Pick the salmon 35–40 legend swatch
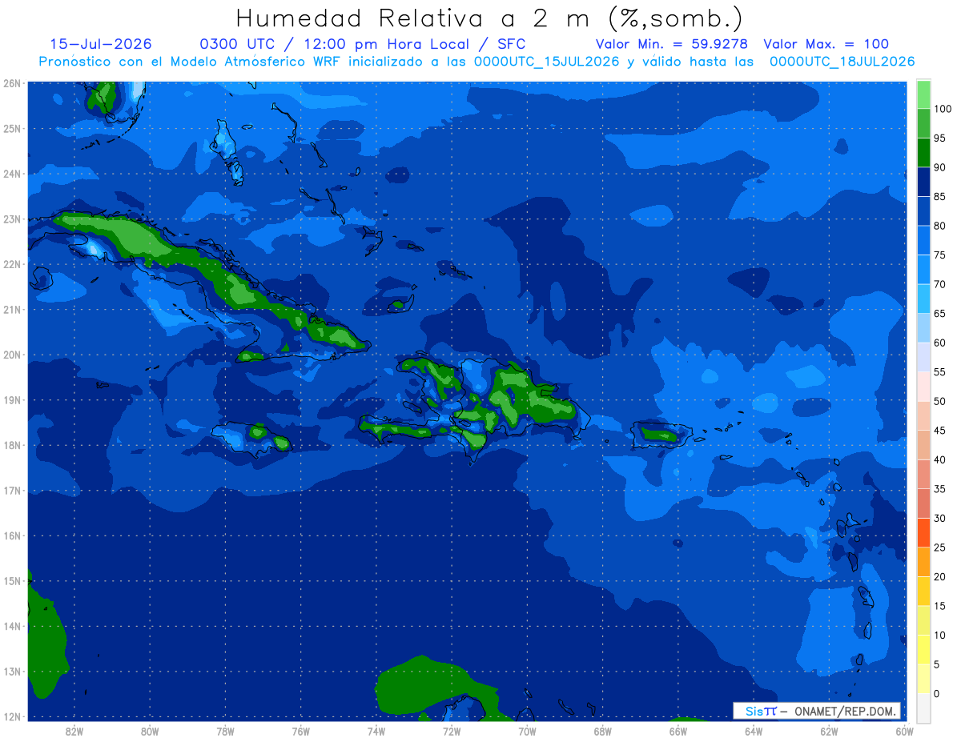This screenshot has width=961, height=742. pos(923,474)
